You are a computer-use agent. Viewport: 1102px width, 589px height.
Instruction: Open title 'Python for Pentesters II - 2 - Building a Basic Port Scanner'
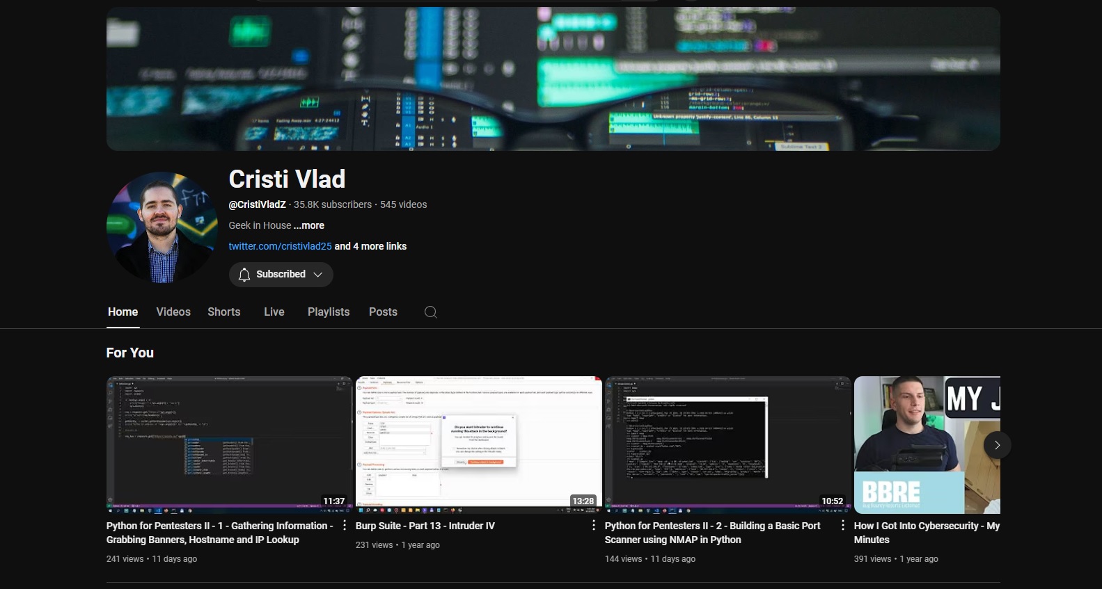(713, 533)
